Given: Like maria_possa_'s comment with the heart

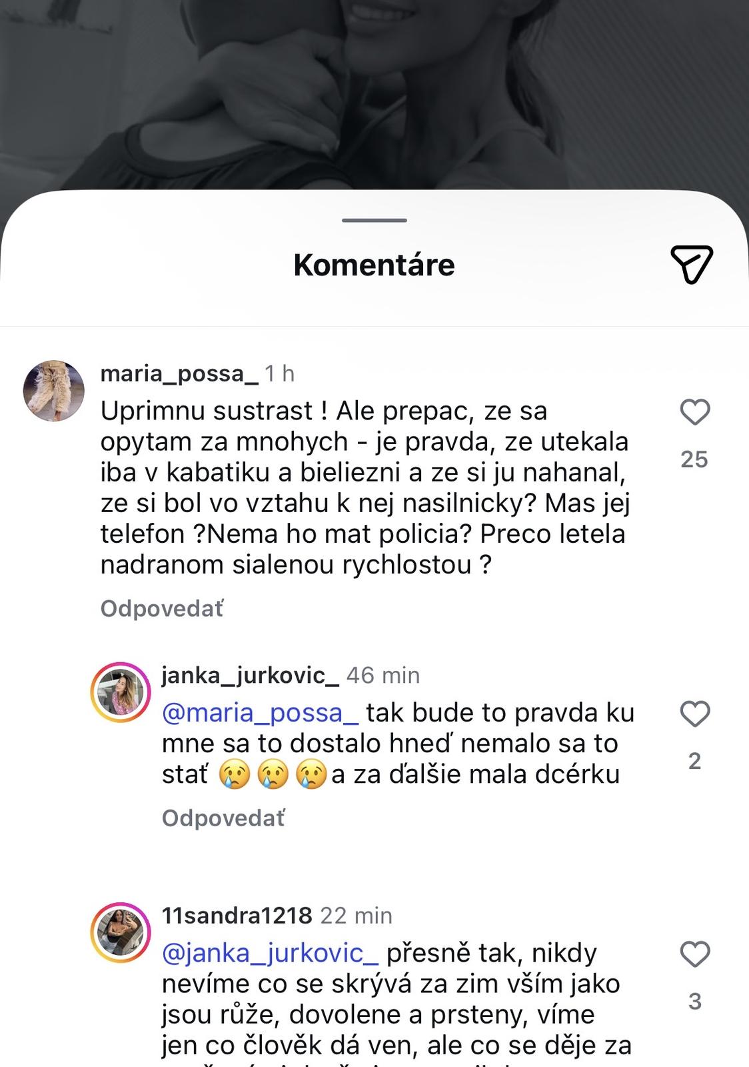Looking at the screenshot, I should [x=694, y=412].
